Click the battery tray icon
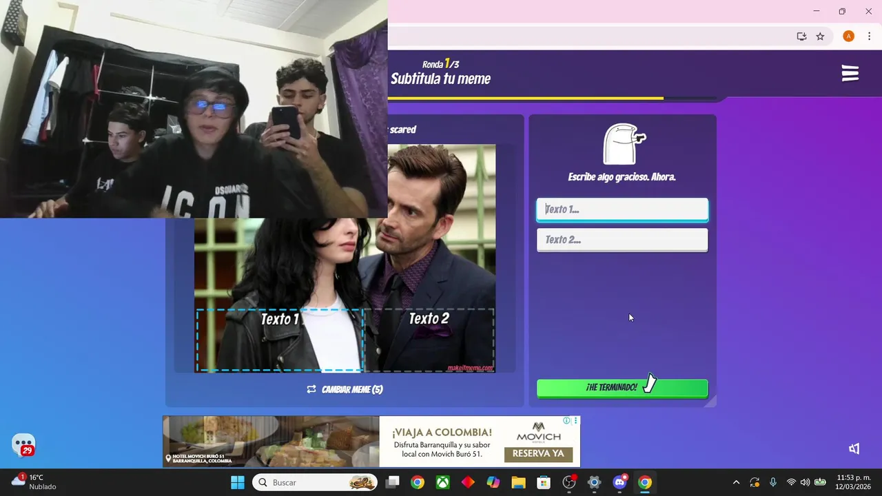882x496 pixels. [x=820, y=482]
